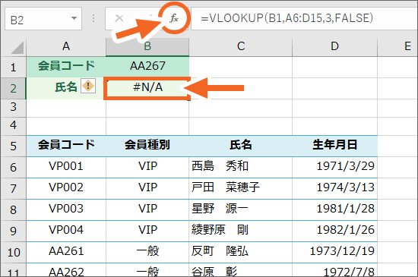The height and width of the screenshot is (277, 418).
Task: Select row 1 header
Action: point(13,67)
